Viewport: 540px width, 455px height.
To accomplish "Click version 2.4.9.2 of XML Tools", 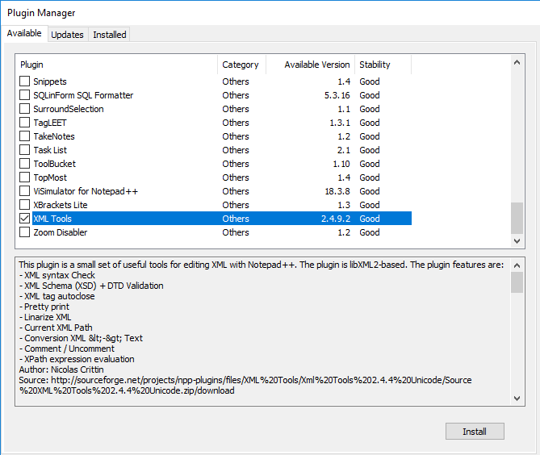I will click(336, 219).
